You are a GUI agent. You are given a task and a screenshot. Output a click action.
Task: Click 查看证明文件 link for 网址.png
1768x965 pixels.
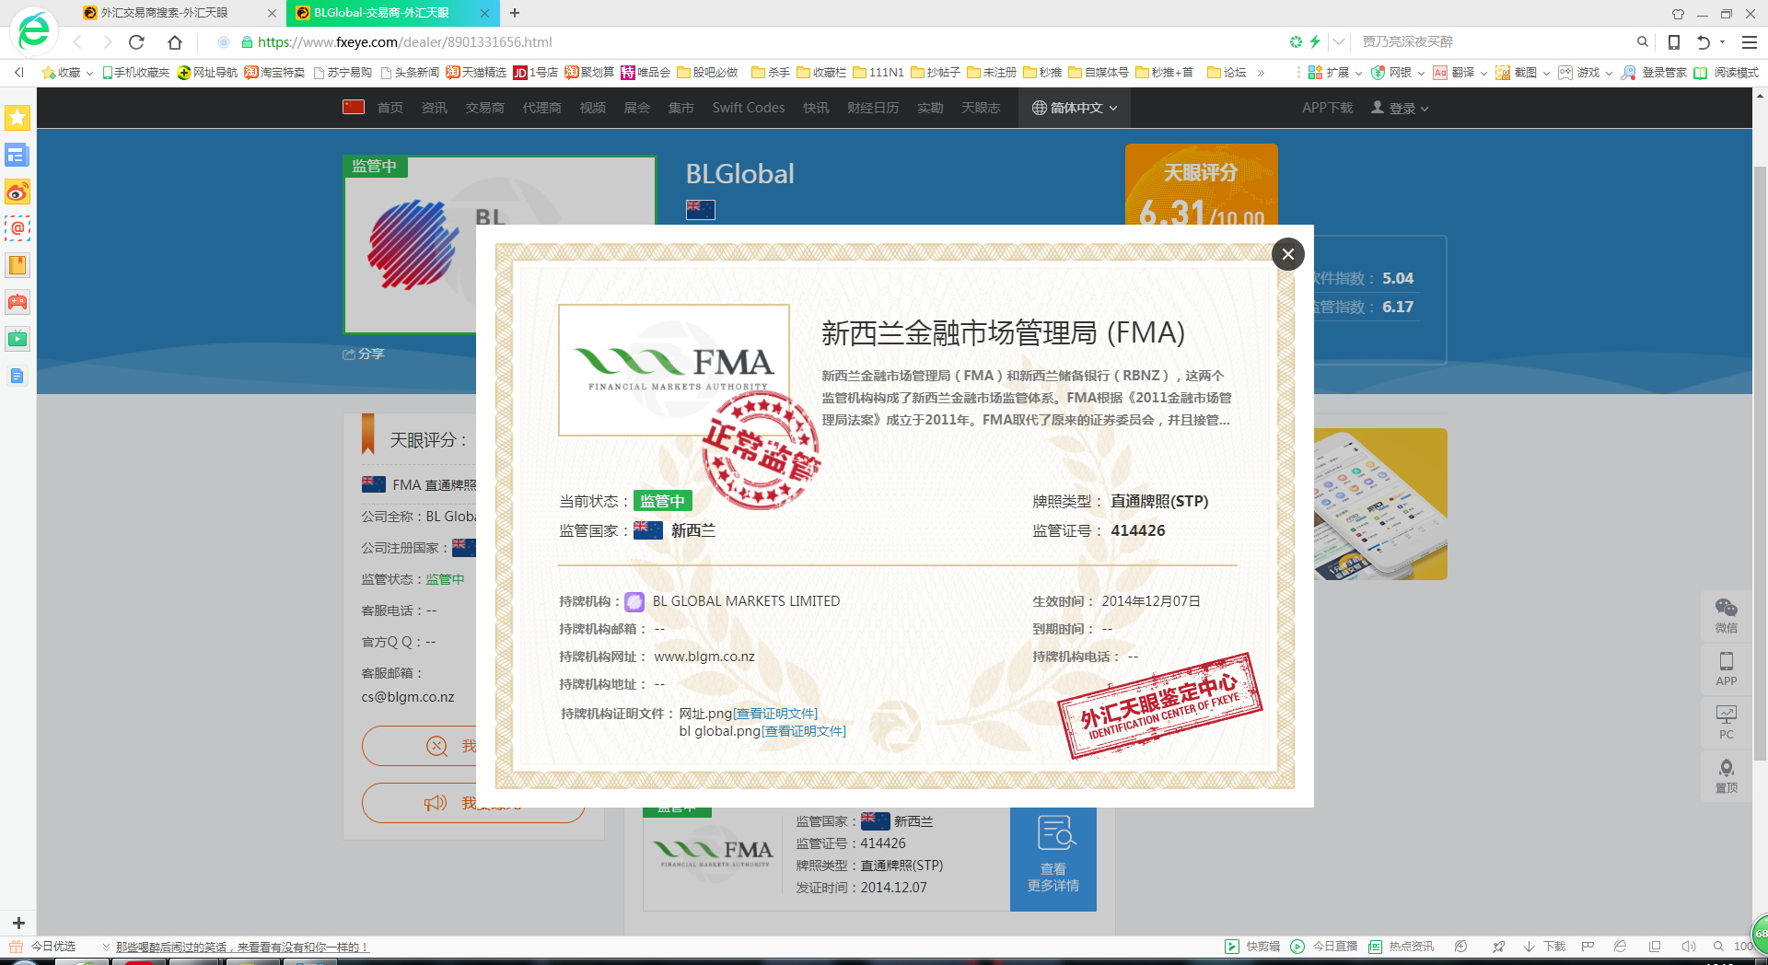tap(775, 714)
